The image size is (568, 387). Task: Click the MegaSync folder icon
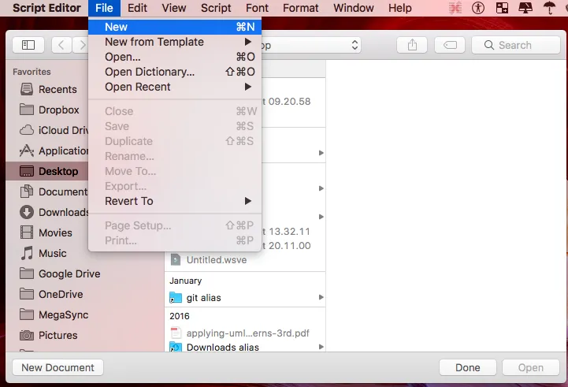click(x=27, y=314)
